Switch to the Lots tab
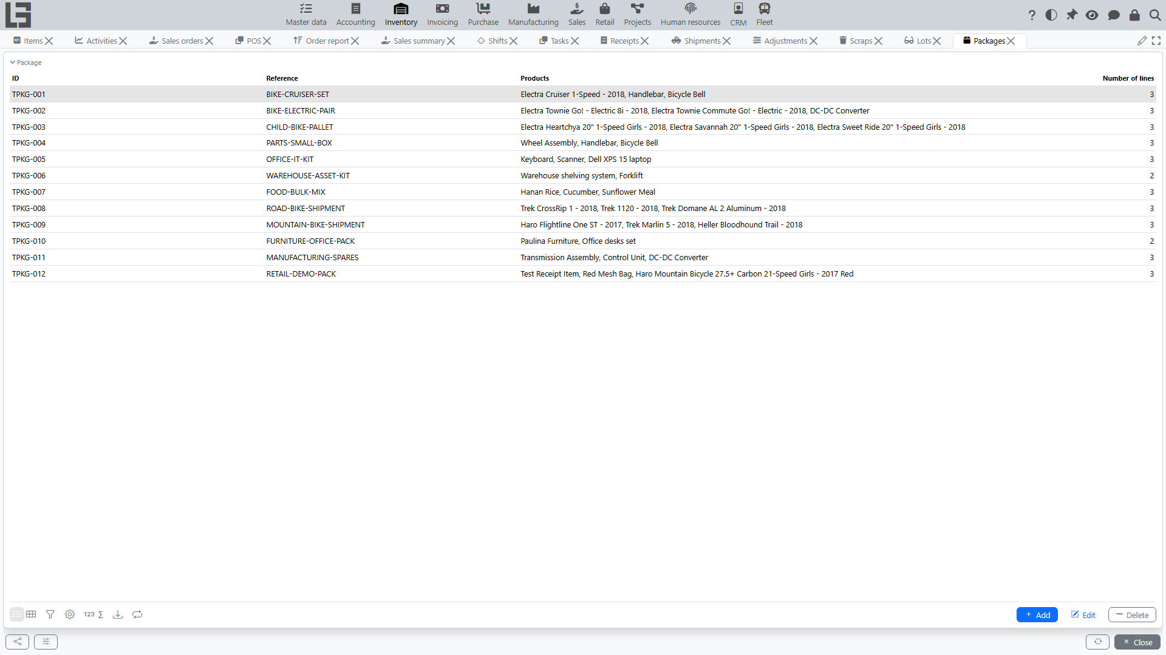 coord(918,41)
